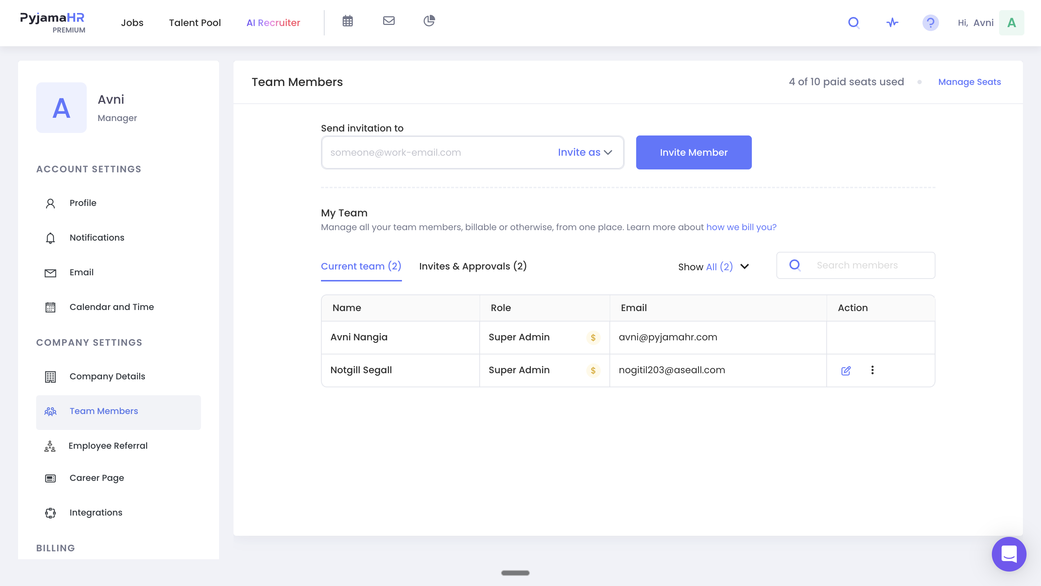Open the pie chart reports icon
1041x586 pixels.
(x=429, y=21)
